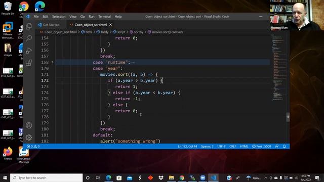Open the Extensions view
Image resolution: width=324 pixels, height=182 pixels.
[x=29, y=63]
